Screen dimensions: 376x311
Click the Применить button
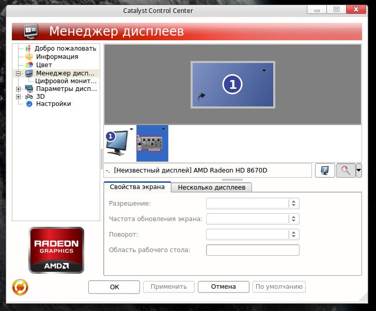[x=168, y=287]
